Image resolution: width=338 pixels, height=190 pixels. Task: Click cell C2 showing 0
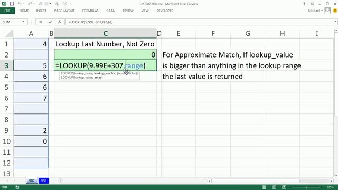[106, 55]
